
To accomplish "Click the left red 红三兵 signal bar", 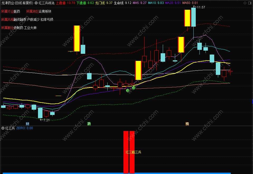I will coord(126,152).
